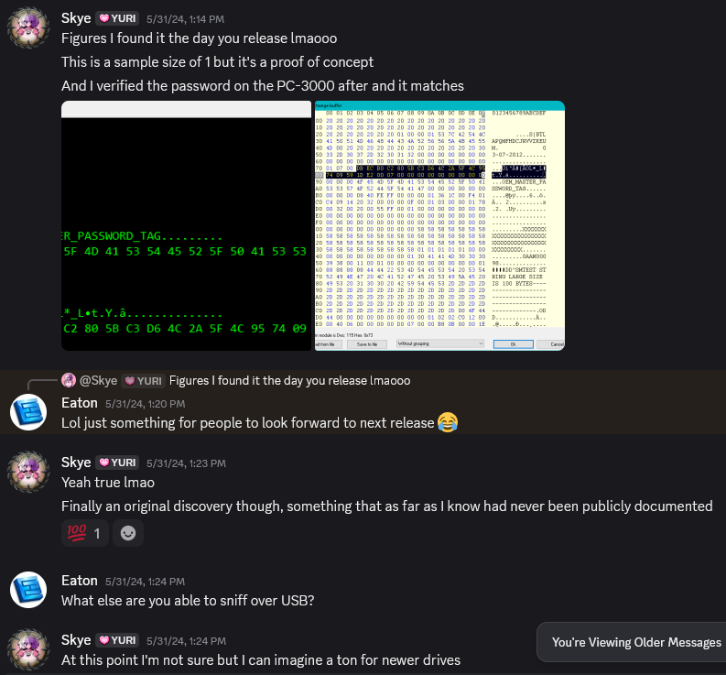The width and height of the screenshot is (726, 675).
Task: Toggle the 100 emoji reaction
Action: [x=85, y=533]
